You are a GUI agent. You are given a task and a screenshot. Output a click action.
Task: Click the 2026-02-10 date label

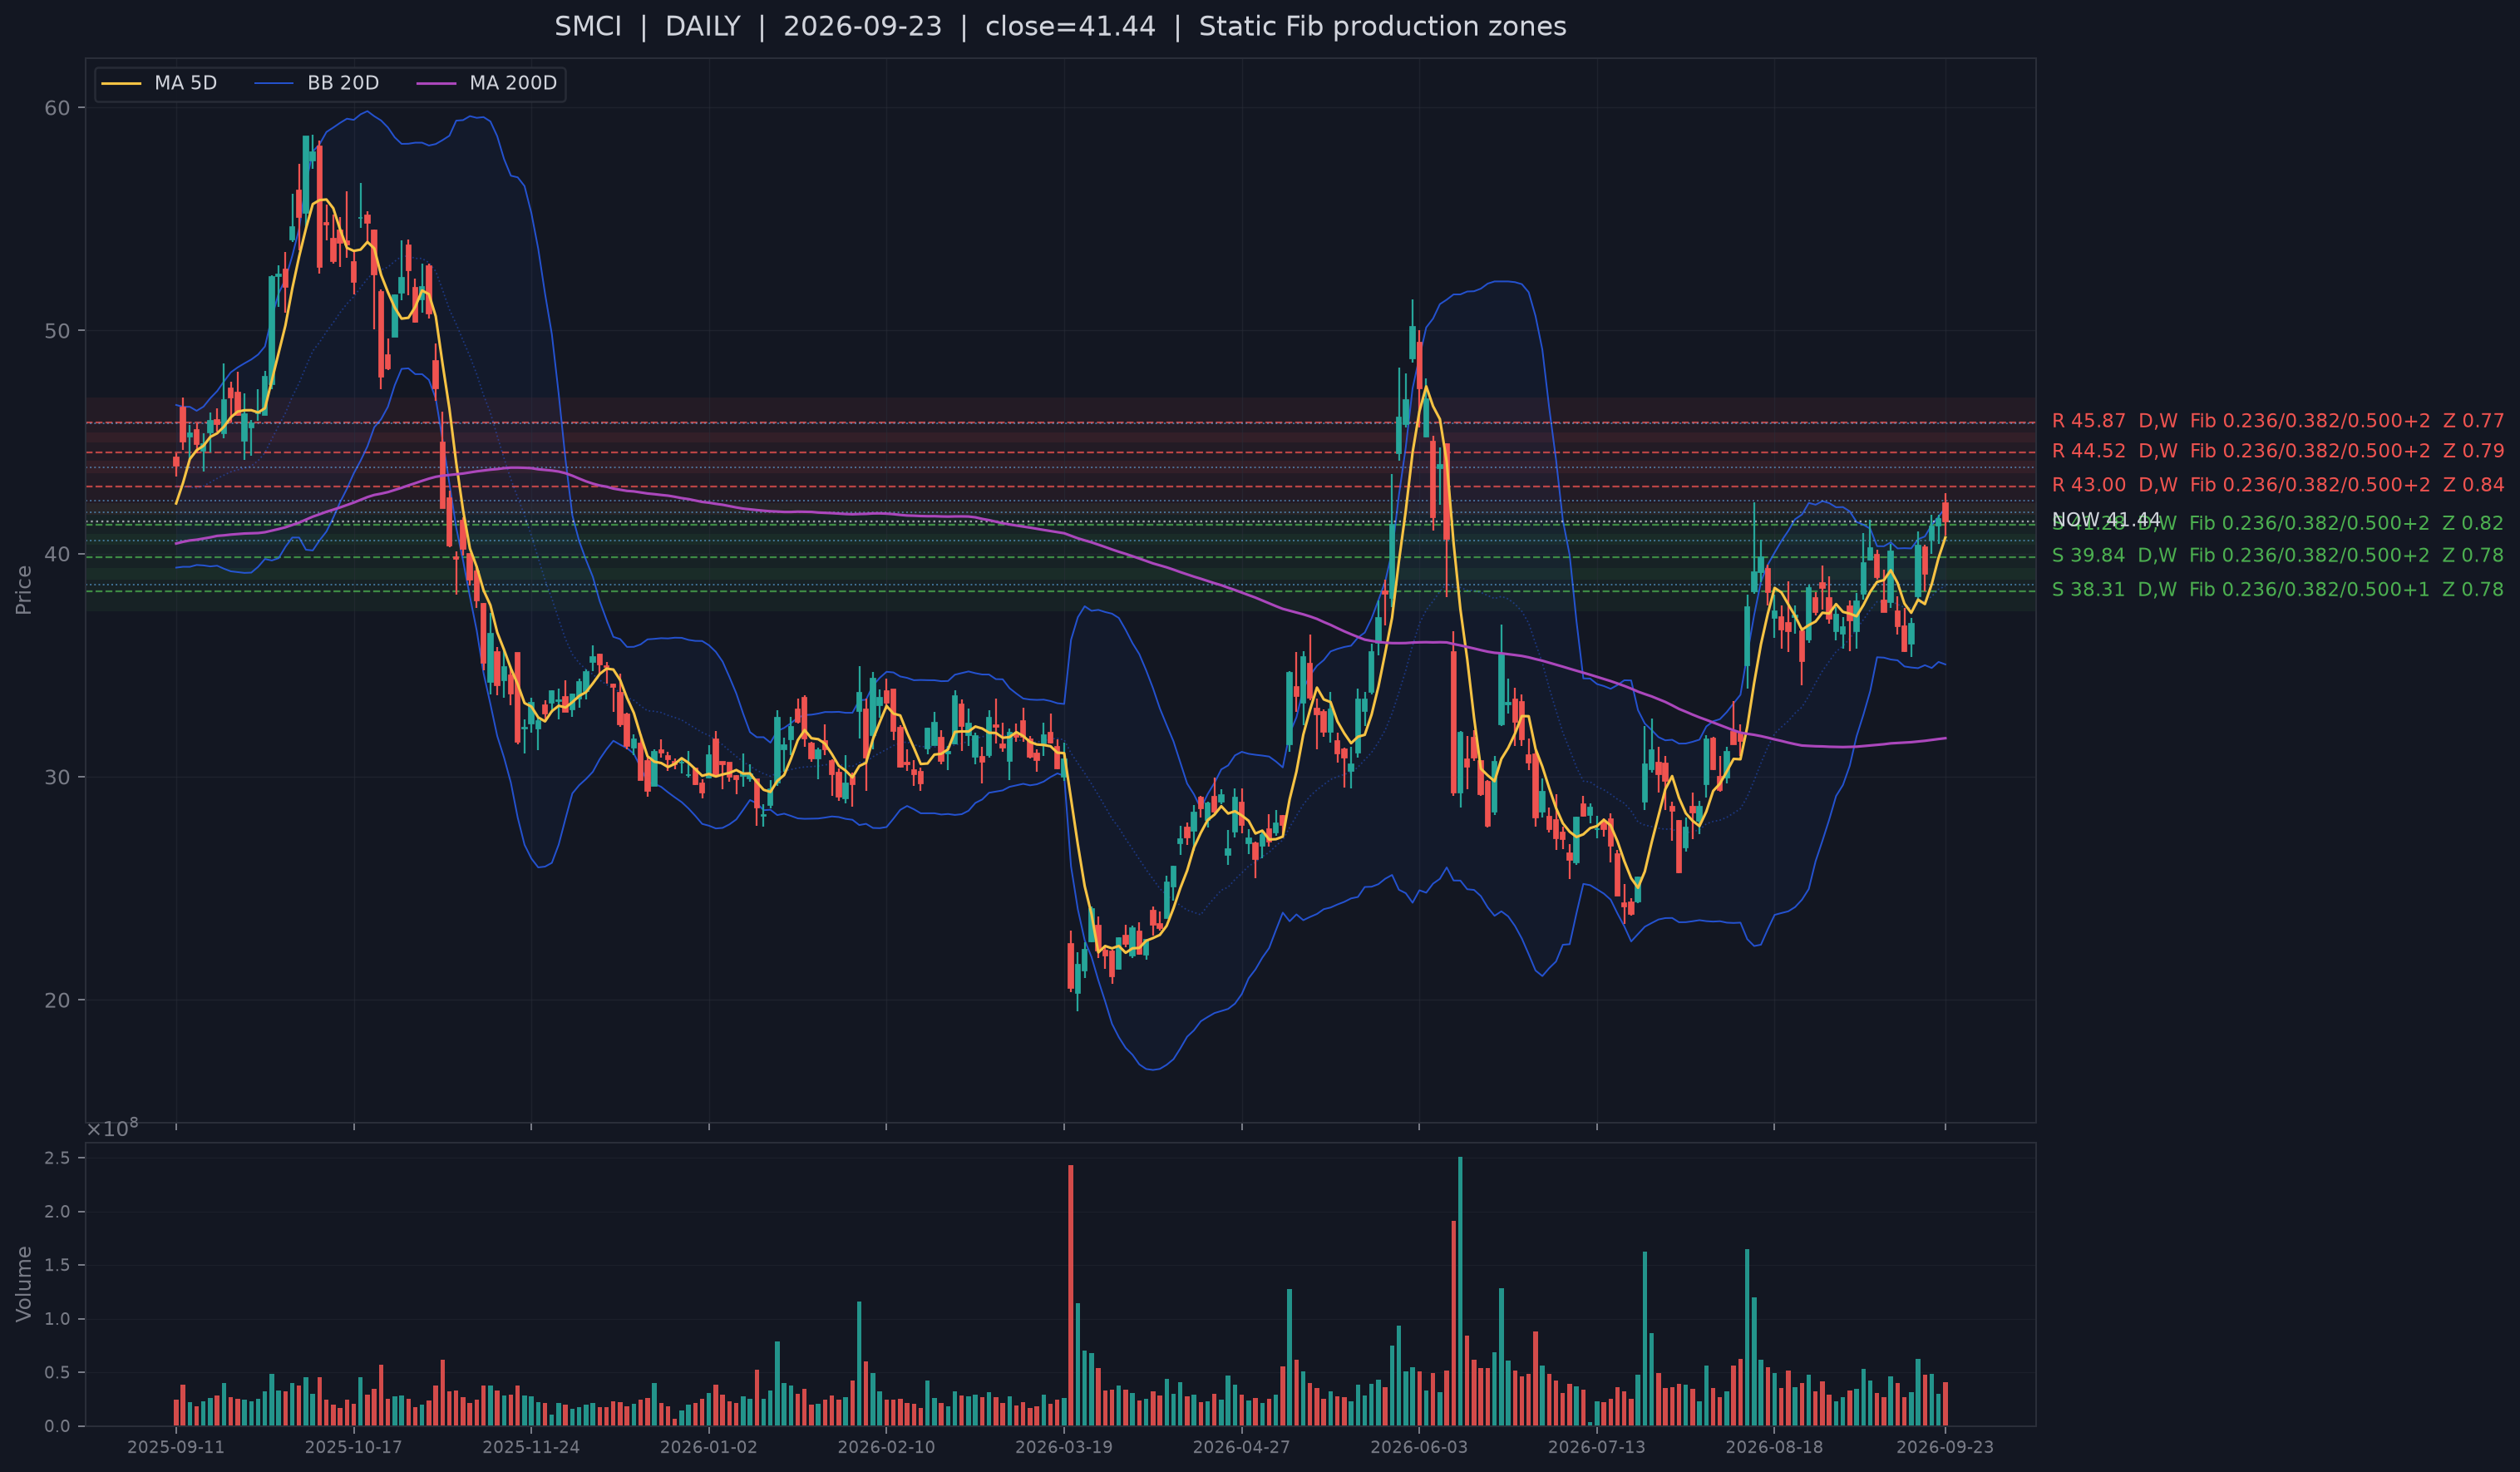tap(886, 1447)
